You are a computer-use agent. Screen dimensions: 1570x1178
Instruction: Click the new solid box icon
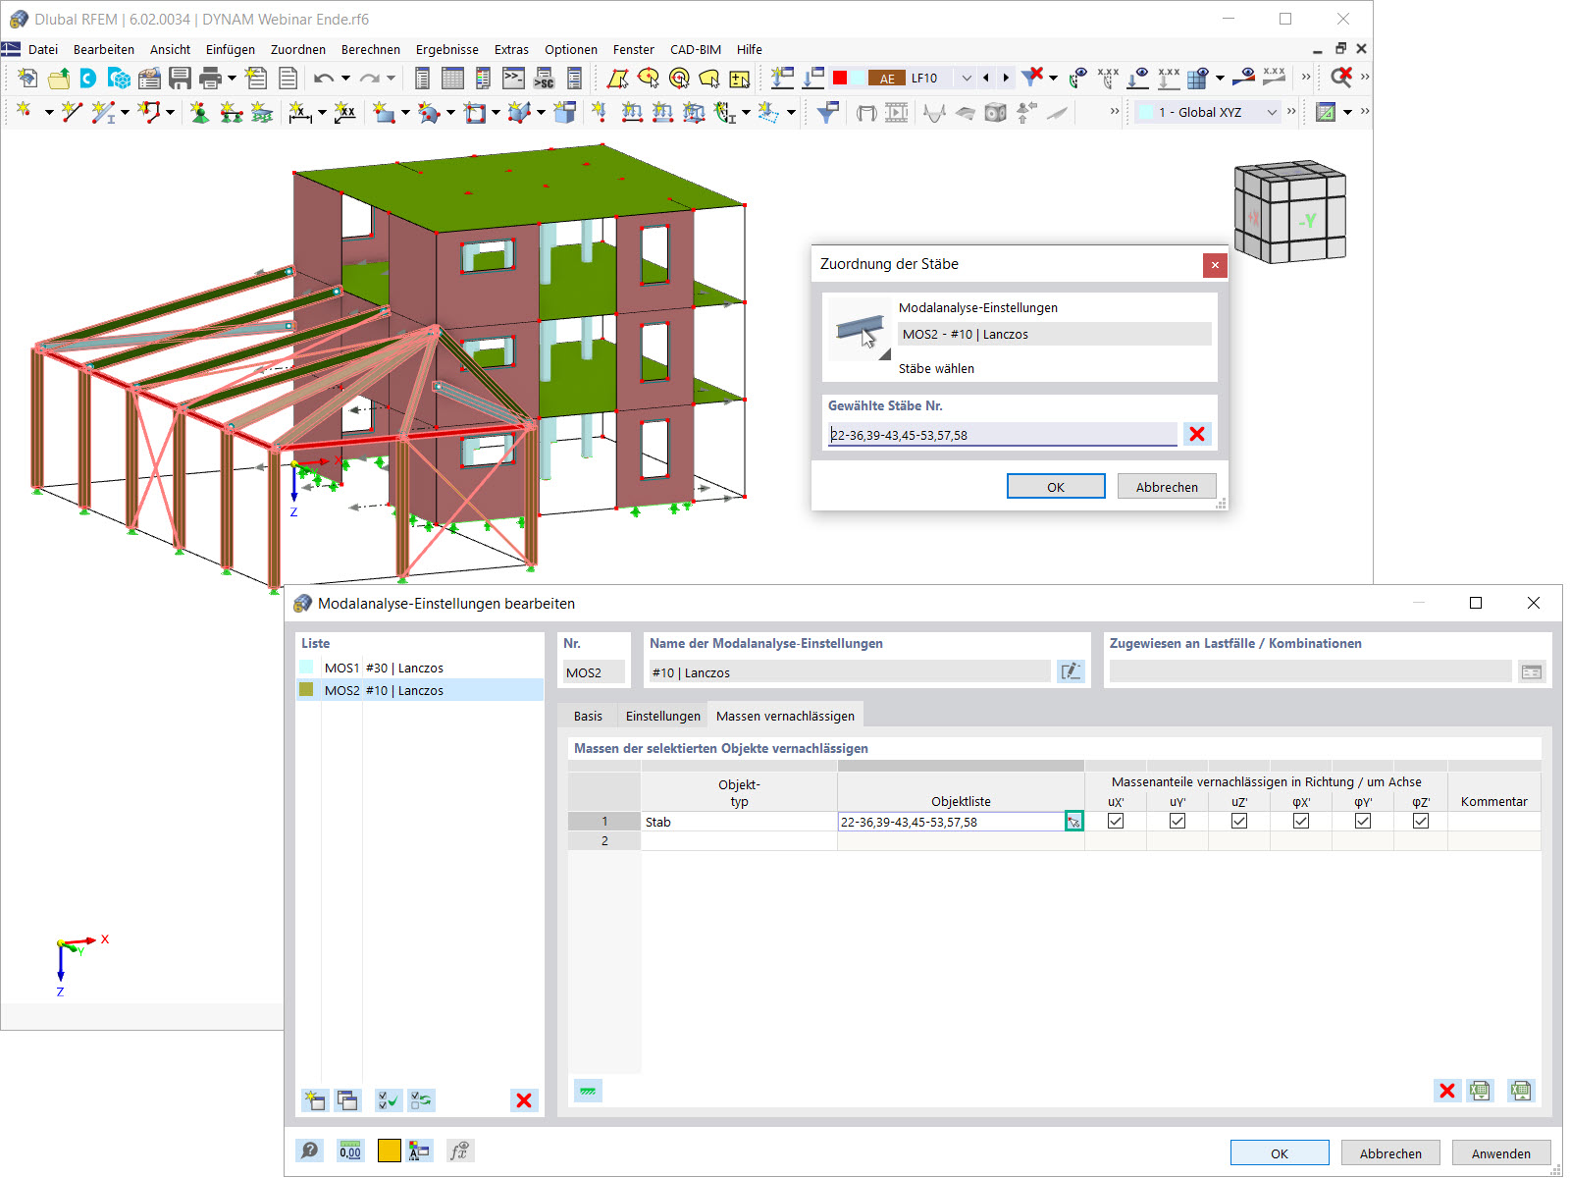[564, 112]
